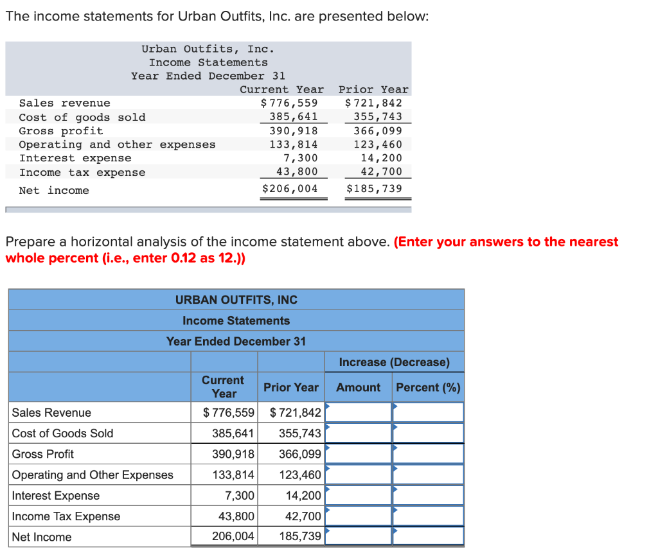This screenshot has height=551, width=658.
Task: Click the 'URBAN OUTFITS, INC' table title
Action: coord(236,300)
